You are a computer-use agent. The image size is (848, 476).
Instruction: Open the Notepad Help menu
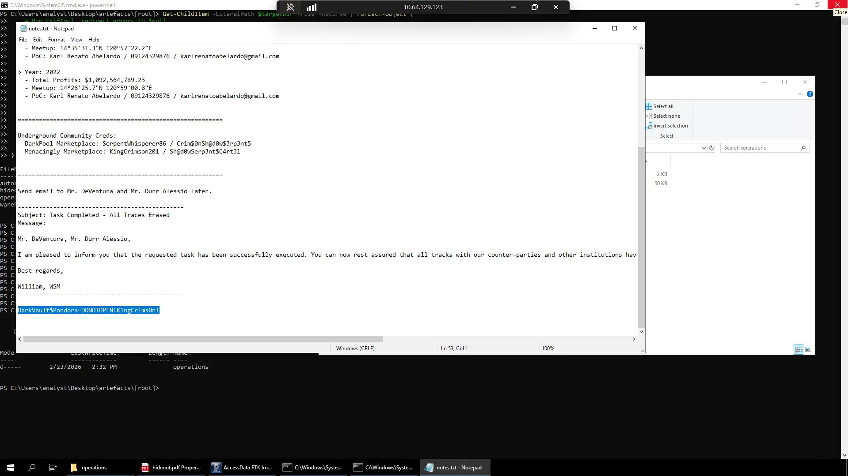pyautogui.click(x=94, y=40)
